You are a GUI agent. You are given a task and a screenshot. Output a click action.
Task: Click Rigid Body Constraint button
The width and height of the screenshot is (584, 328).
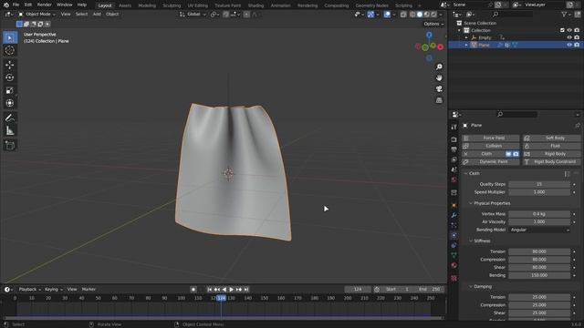click(x=551, y=162)
